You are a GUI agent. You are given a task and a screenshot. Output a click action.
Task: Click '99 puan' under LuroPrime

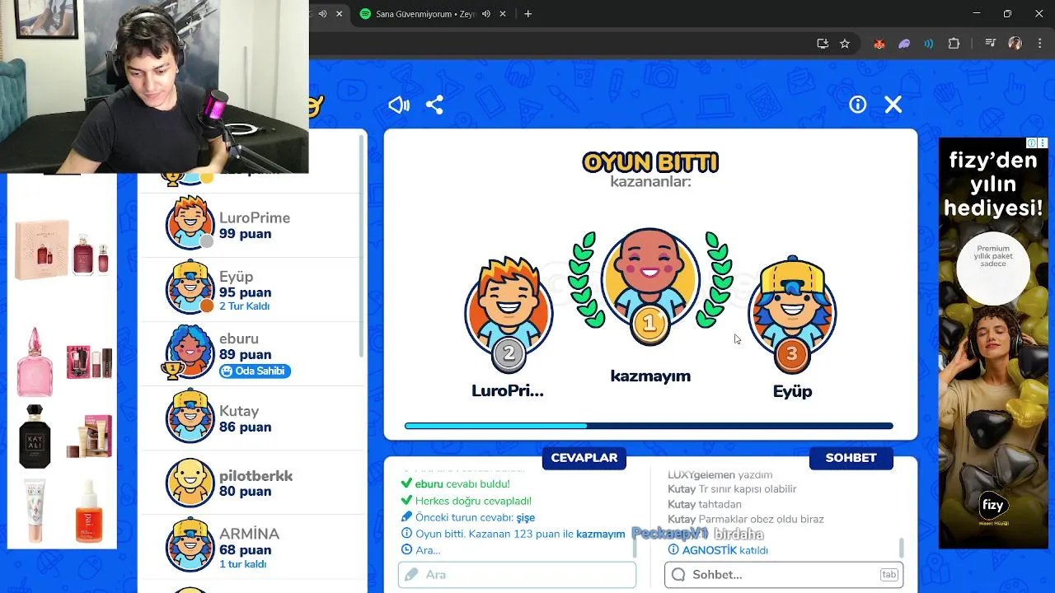245,234
